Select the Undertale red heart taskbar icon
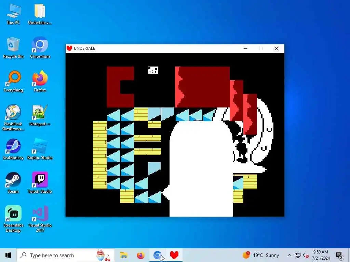 pyautogui.click(x=174, y=255)
